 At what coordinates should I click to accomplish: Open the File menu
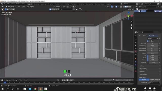click(5, 4)
